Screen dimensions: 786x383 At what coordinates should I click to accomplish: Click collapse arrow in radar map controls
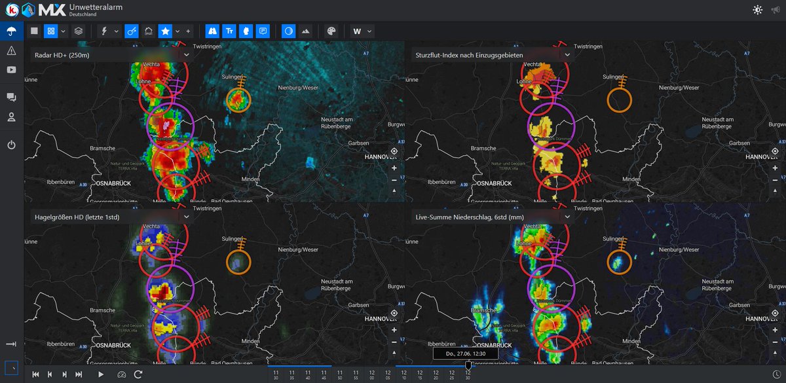(394, 190)
